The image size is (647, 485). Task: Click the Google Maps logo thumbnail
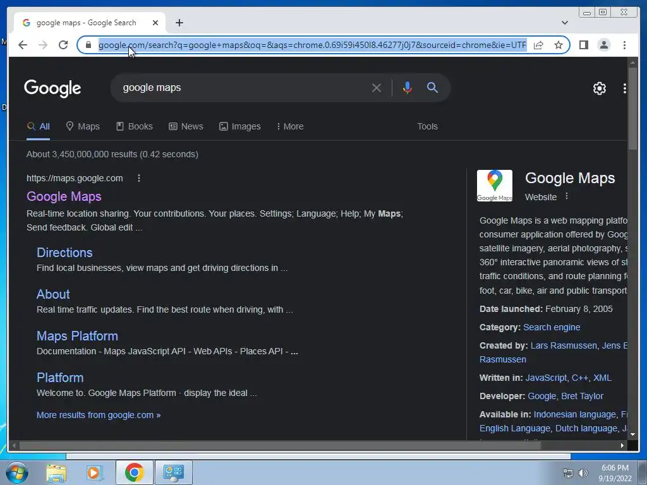point(494,186)
